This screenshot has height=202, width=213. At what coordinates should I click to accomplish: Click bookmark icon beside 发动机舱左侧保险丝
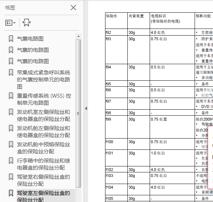[11, 128]
